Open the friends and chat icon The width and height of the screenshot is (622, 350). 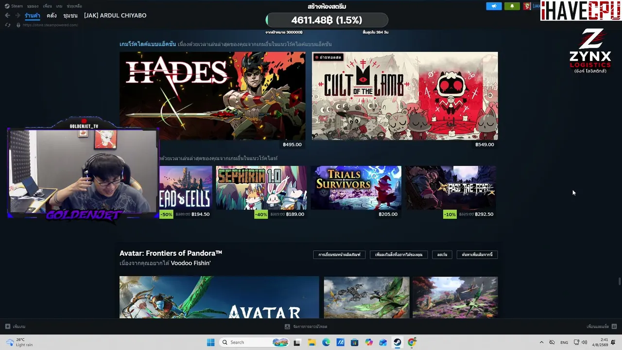614,327
